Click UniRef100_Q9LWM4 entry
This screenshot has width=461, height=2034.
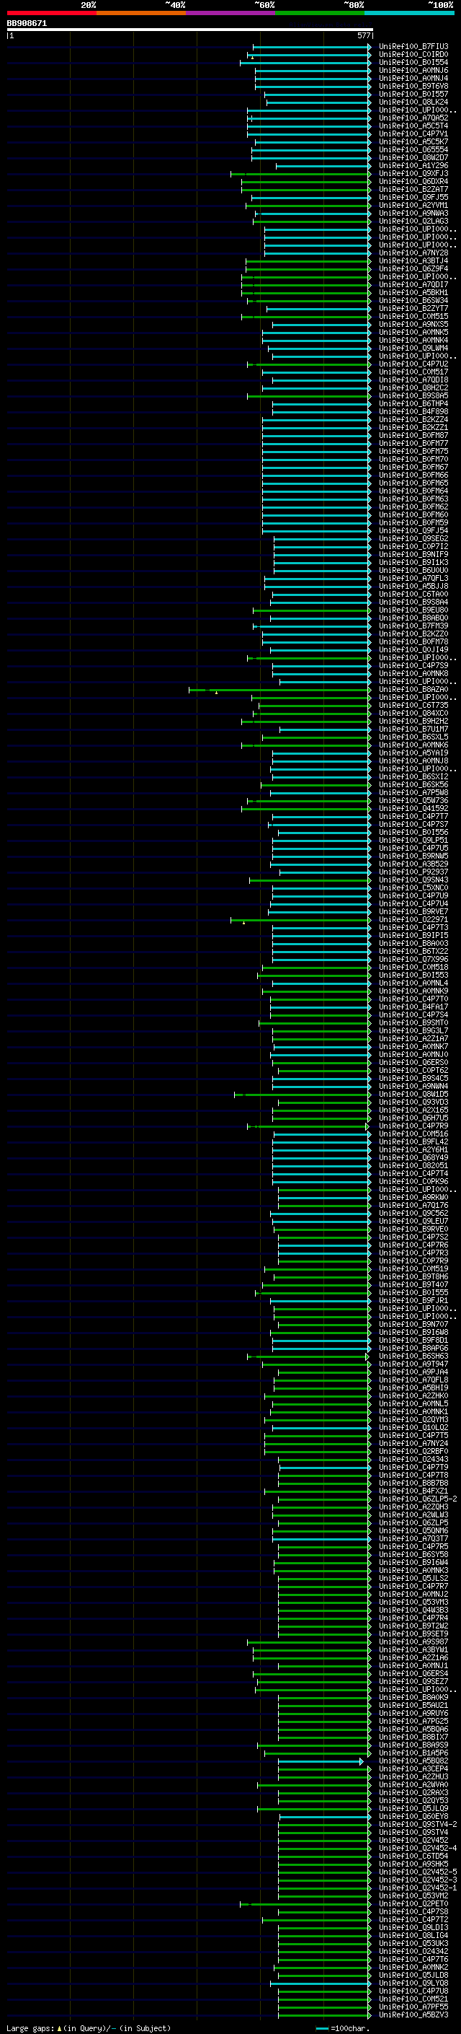click(413, 349)
